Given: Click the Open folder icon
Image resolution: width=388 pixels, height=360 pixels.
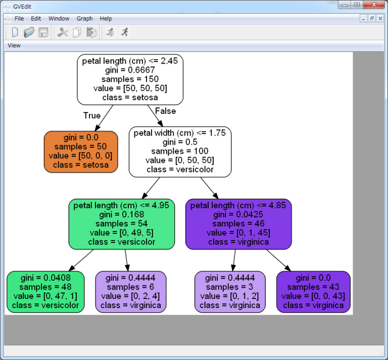Looking at the screenshot, I should 29,32.
